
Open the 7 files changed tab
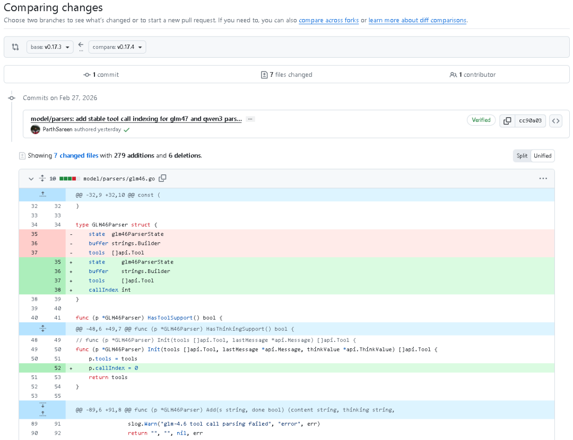(286, 75)
